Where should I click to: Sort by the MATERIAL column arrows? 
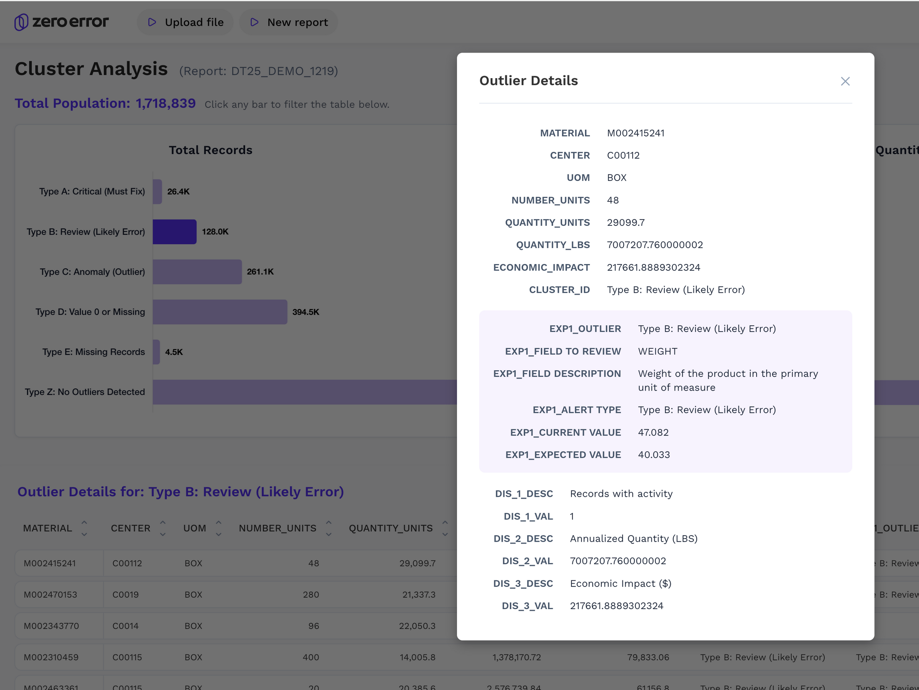pyautogui.click(x=84, y=528)
